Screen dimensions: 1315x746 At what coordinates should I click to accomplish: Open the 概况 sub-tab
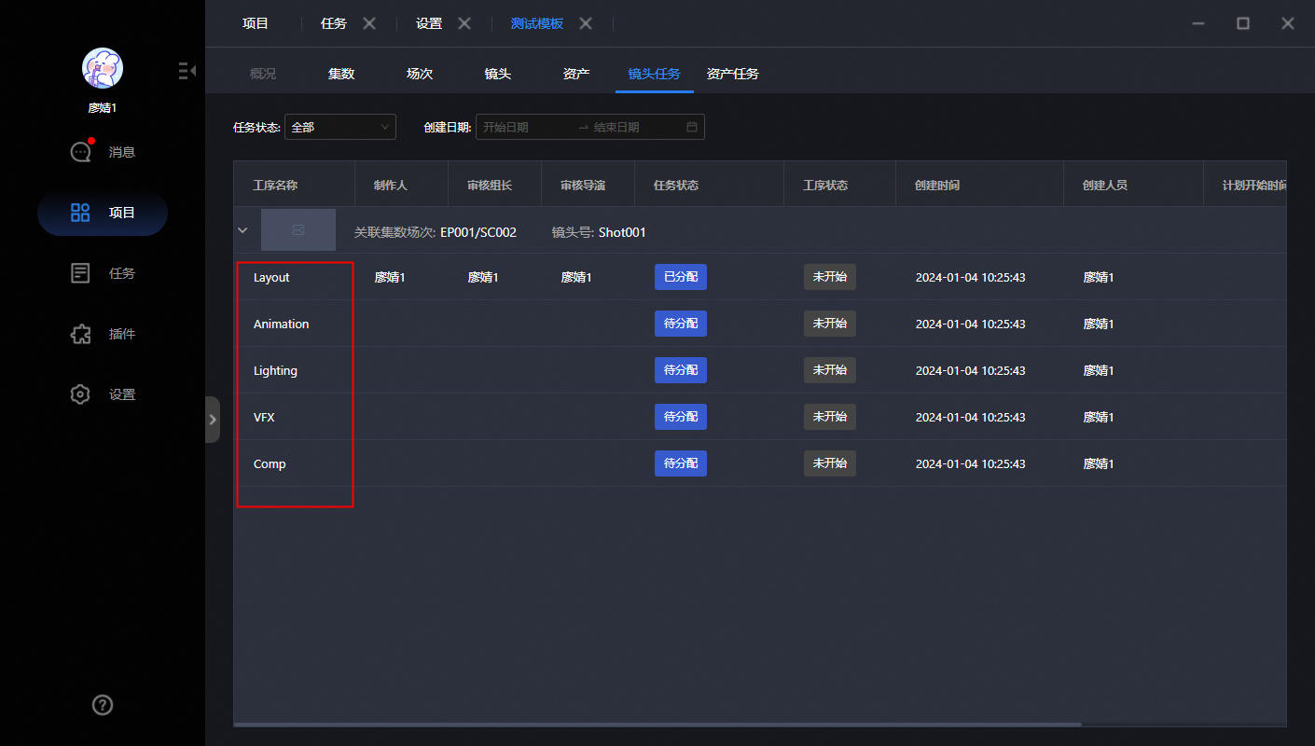coord(263,74)
